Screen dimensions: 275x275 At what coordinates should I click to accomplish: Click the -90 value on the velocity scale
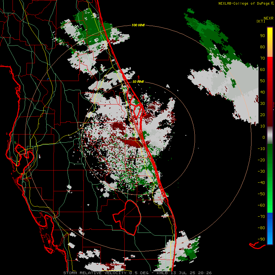(x=261, y=239)
